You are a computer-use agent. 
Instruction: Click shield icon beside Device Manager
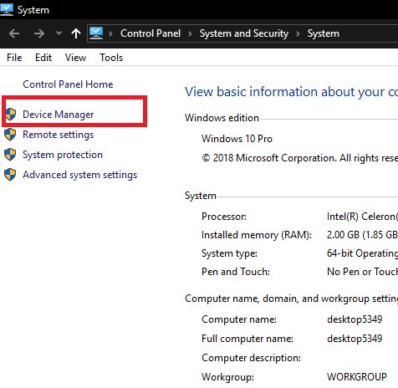pos(11,115)
